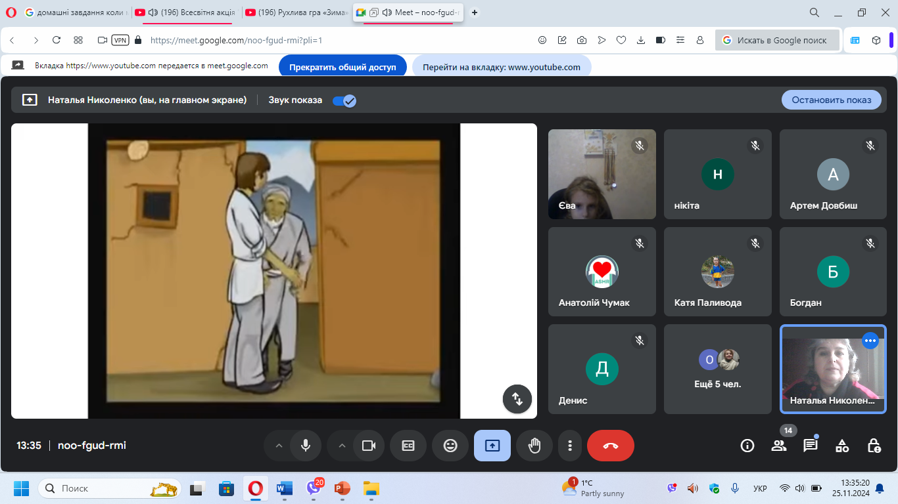Open emoji reactions in Meet
The width and height of the screenshot is (898, 504).
pos(450,446)
